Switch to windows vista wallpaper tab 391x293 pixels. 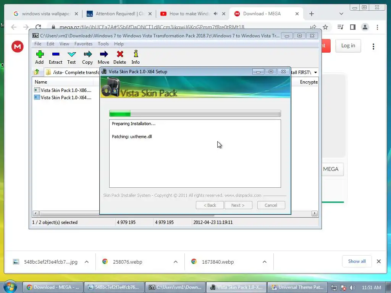pos(46,14)
